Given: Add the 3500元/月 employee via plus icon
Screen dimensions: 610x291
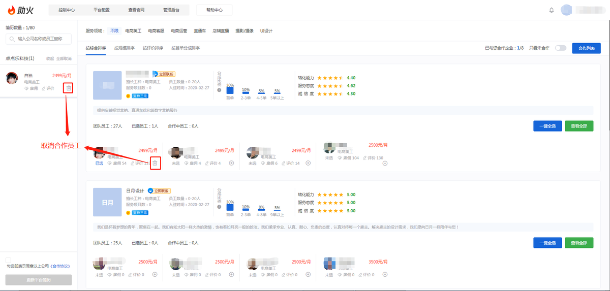Looking at the screenshot, I should tap(385, 275).
